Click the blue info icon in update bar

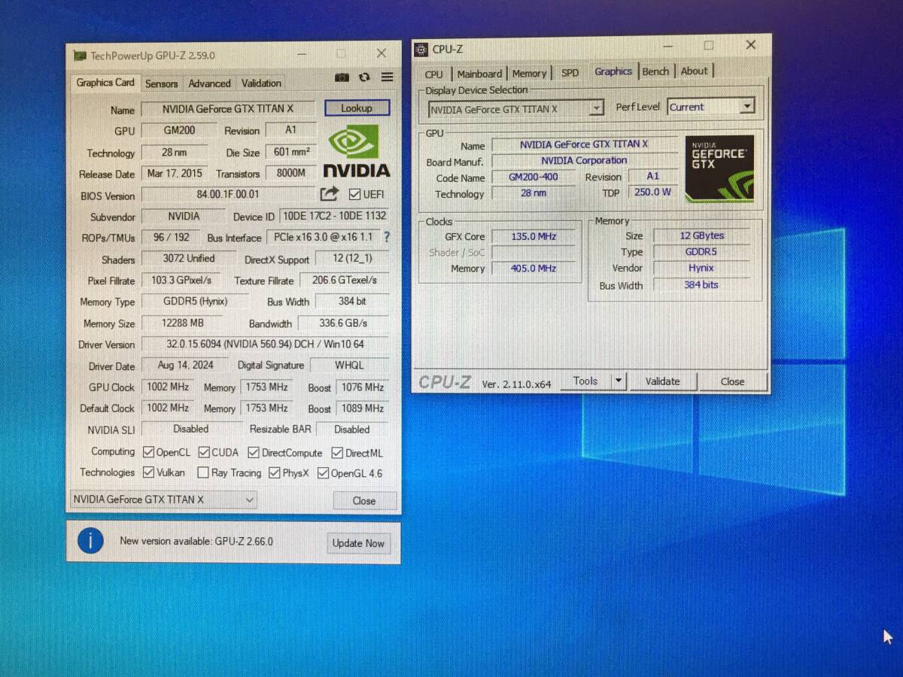[90, 541]
